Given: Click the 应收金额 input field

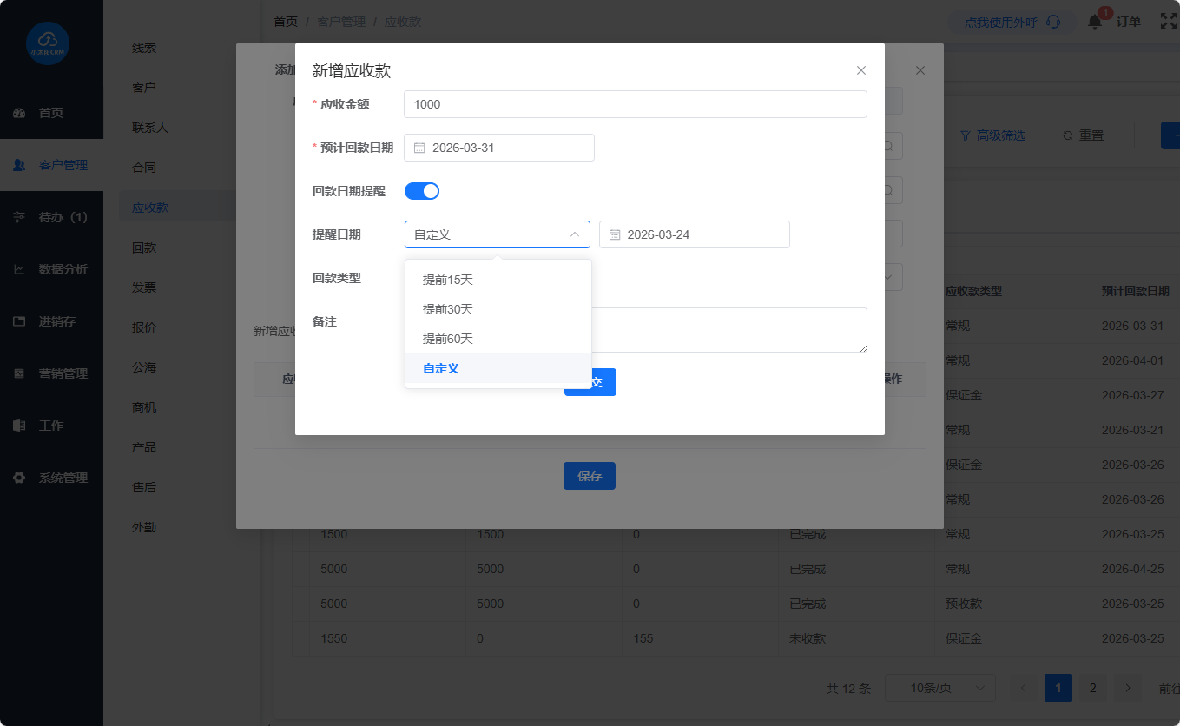Looking at the screenshot, I should [x=635, y=104].
